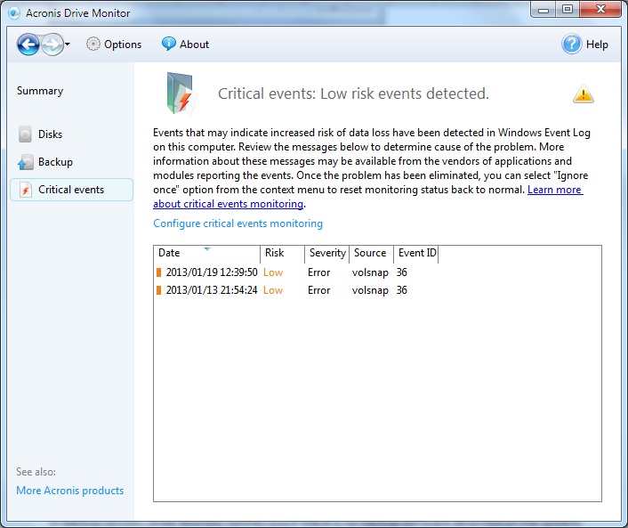The width and height of the screenshot is (628, 528).
Task: Click Error severity in the 2013/01/13 row
Action: pyautogui.click(x=318, y=290)
